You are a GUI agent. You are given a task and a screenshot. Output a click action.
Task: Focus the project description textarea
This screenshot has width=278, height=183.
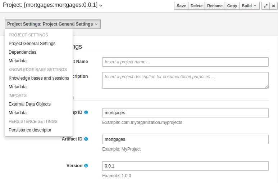(185, 80)
